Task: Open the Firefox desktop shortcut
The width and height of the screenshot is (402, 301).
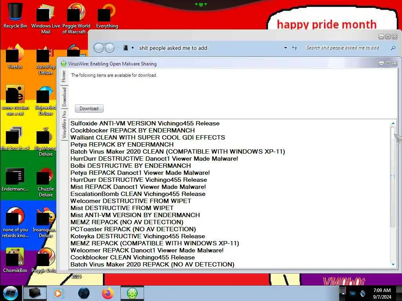Action: point(15,56)
